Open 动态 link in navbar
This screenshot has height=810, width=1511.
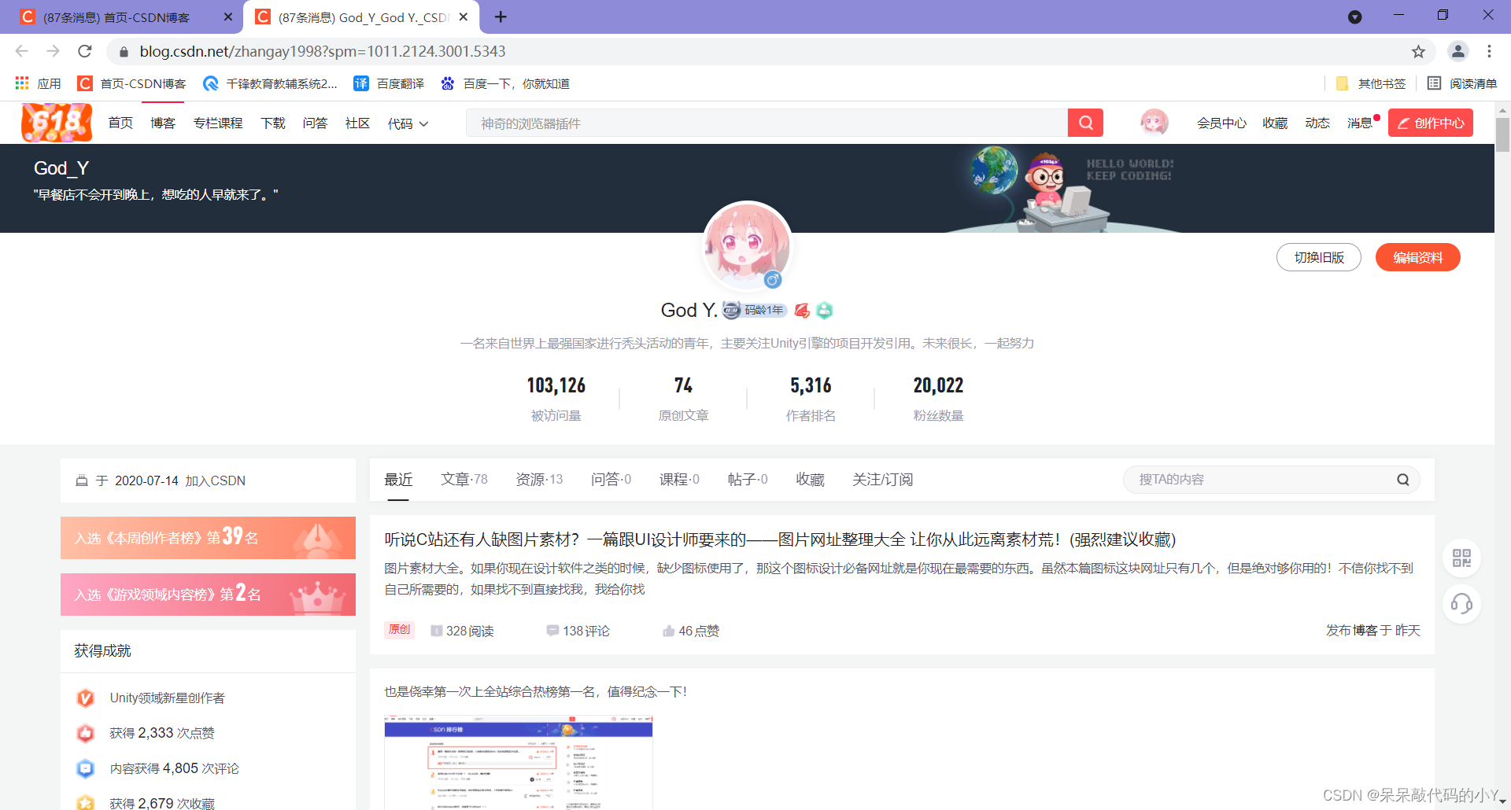1317,123
